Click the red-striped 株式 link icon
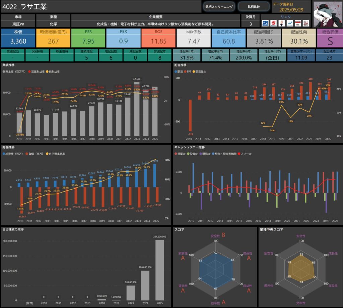 click(298, 23)
